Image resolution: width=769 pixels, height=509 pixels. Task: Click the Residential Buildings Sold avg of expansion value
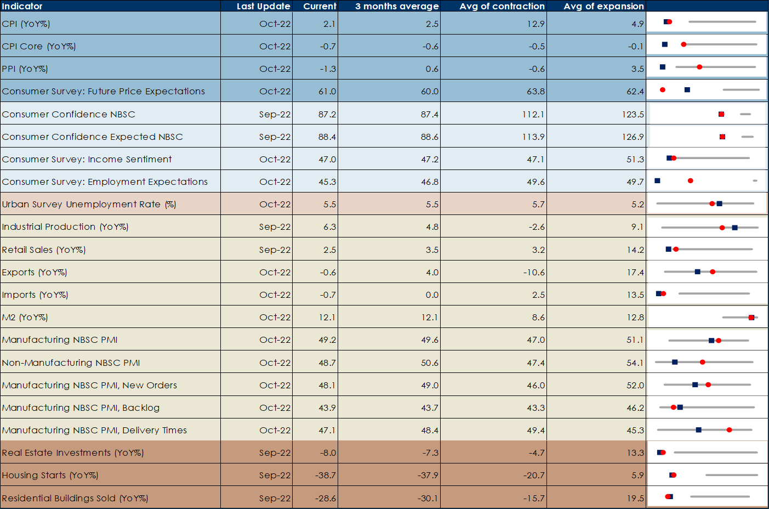(635, 498)
